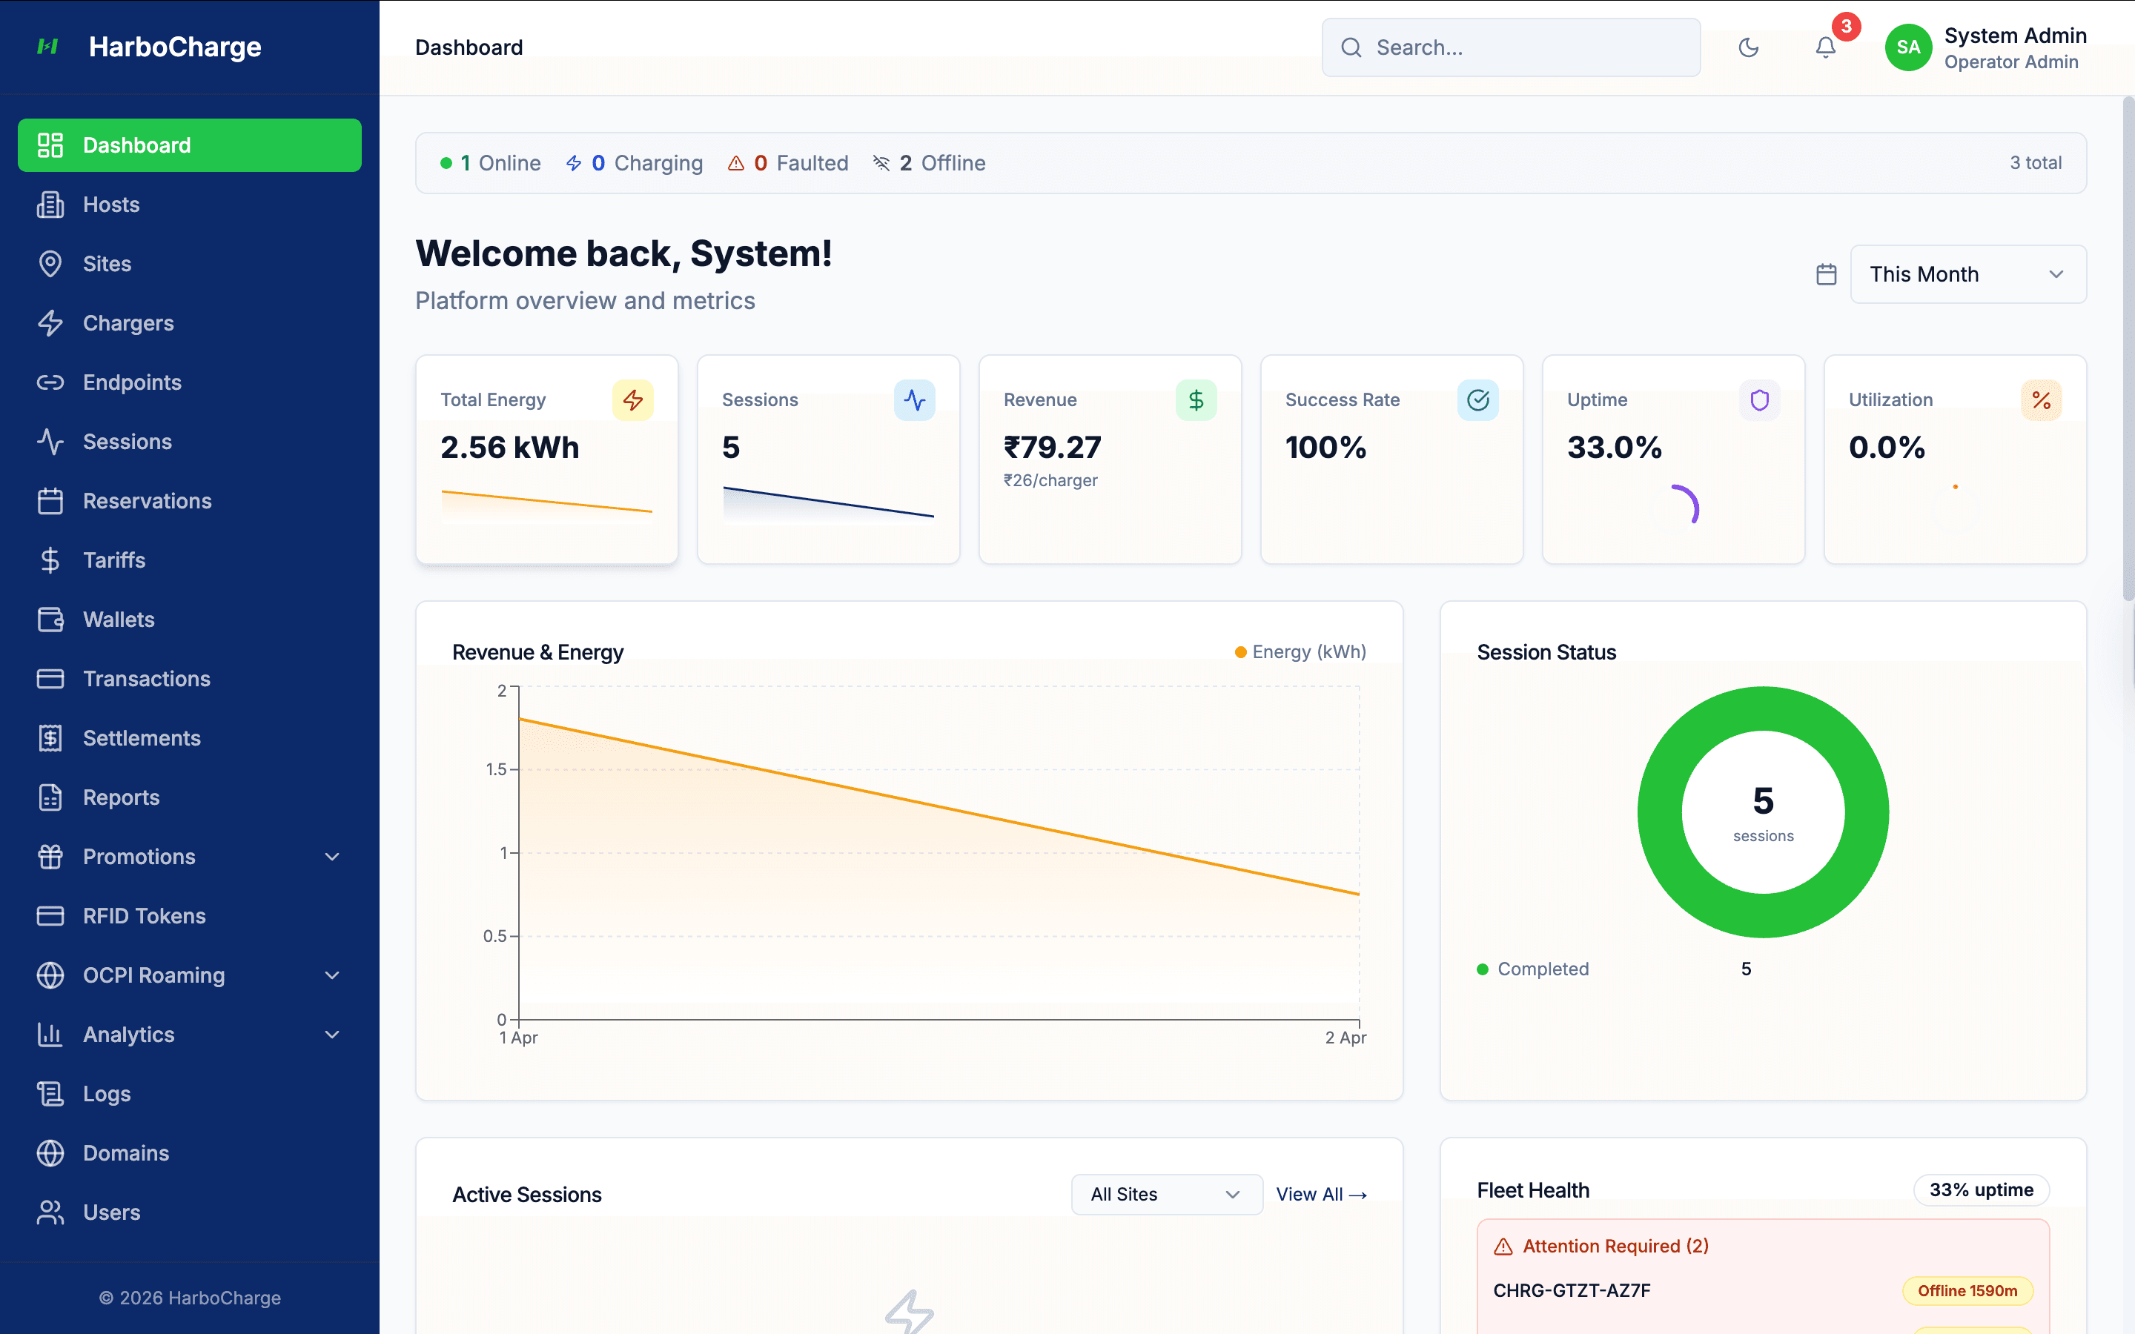Open the All Sites filter dropdown
The width and height of the screenshot is (2135, 1334).
click(1166, 1194)
